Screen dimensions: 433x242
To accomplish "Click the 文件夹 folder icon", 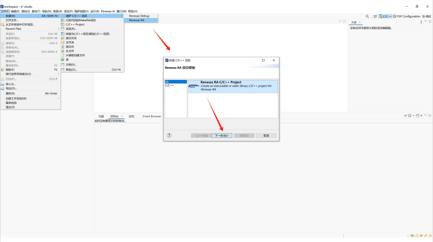I will point(63,42).
